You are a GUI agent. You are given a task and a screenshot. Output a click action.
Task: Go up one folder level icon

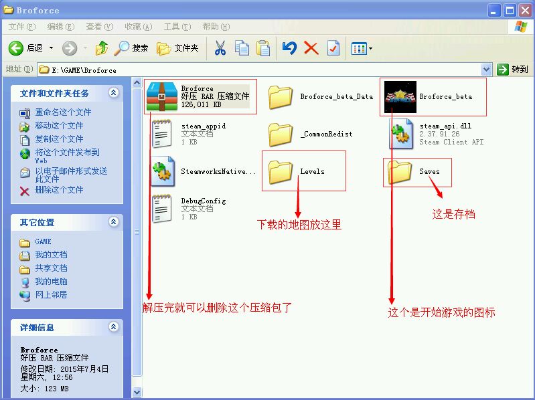102,48
